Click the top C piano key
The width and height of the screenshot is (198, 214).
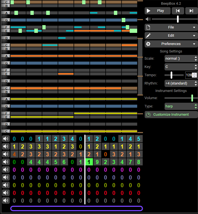point(6,2)
